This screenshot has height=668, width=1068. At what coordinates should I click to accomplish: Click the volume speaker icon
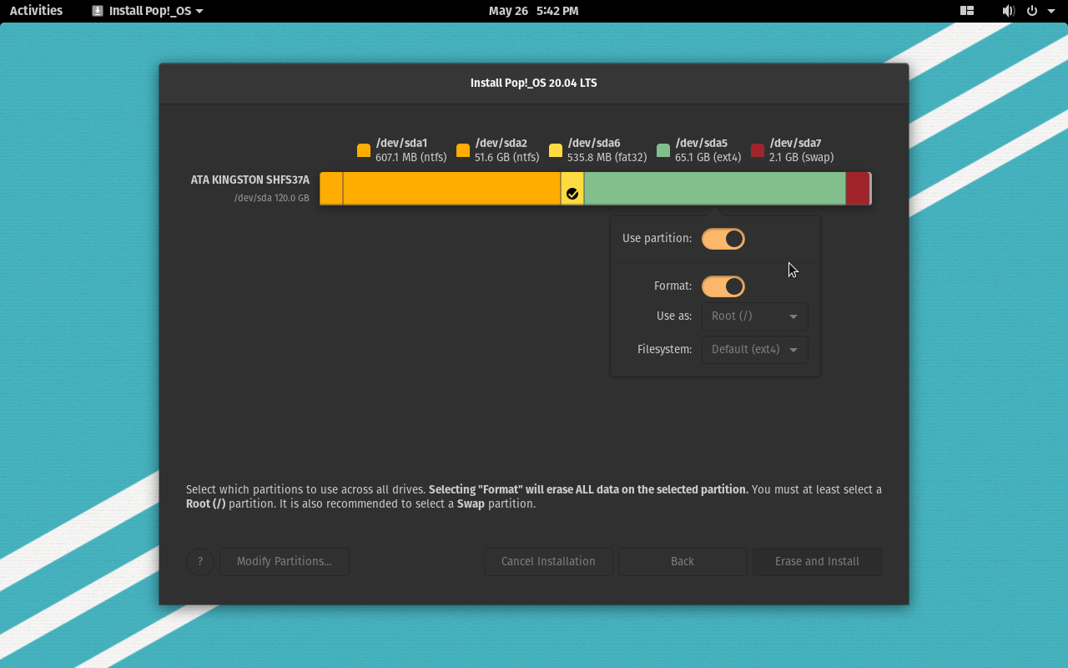point(1008,11)
